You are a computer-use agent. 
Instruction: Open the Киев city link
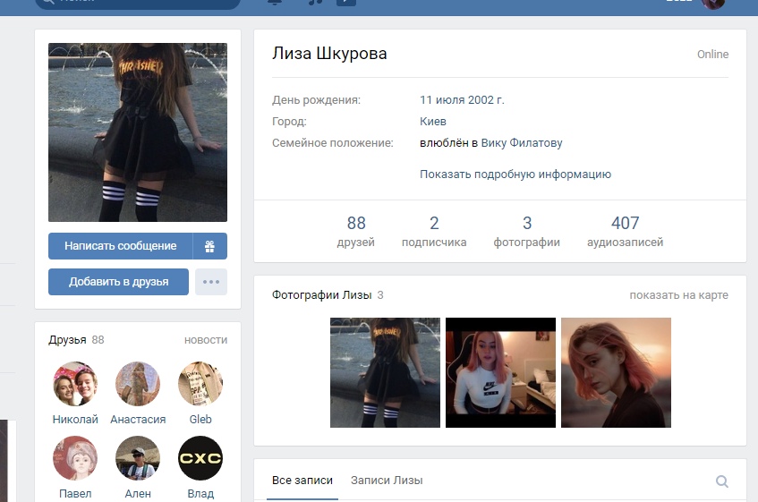coord(432,122)
